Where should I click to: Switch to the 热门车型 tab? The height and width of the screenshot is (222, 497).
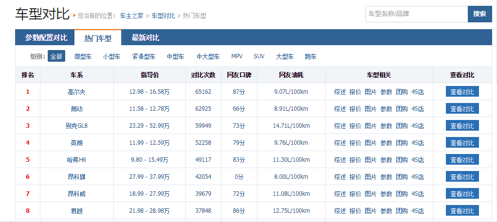[98, 38]
